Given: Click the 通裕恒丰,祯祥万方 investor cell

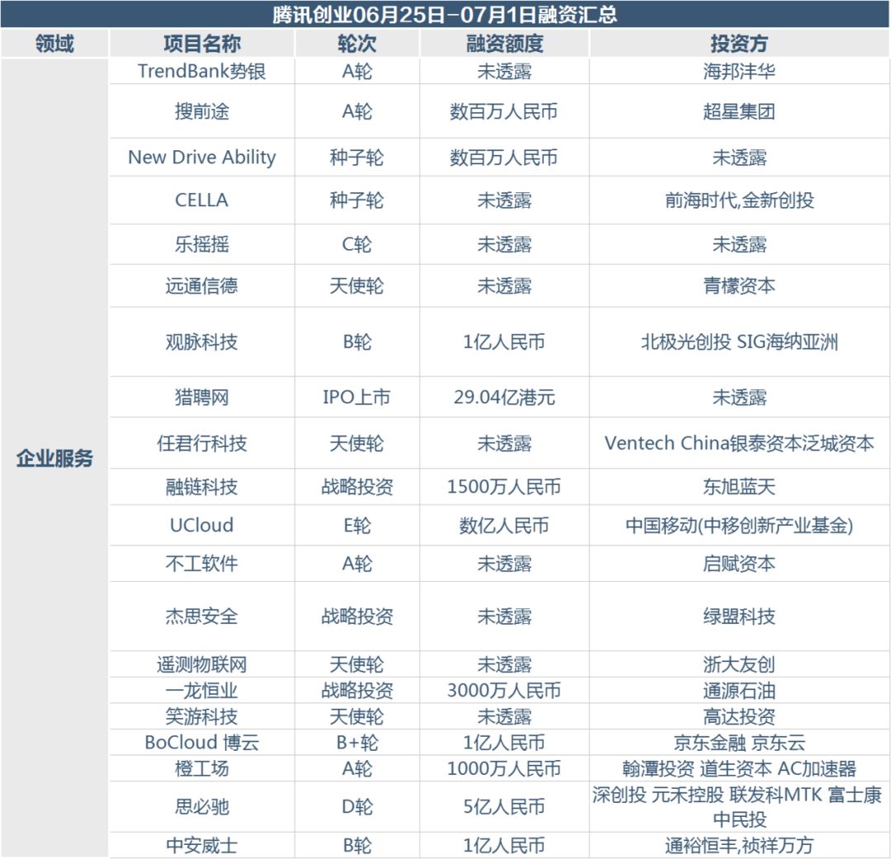Looking at the screenshot, I should point(739,846).
